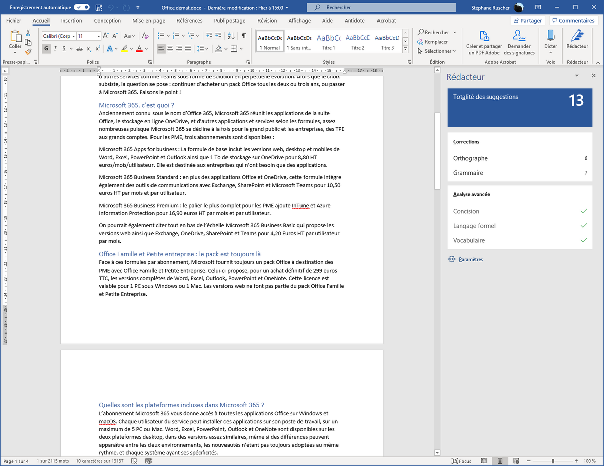Viewport: 604px width, 466px height.
Task: Click the zoom slider in status bar
Action: pos(553,461)
